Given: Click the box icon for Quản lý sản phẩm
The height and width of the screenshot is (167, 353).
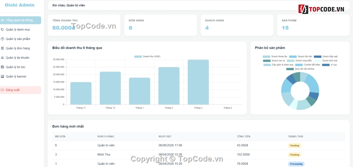Looking at the screenshot, I should point(3,39).
